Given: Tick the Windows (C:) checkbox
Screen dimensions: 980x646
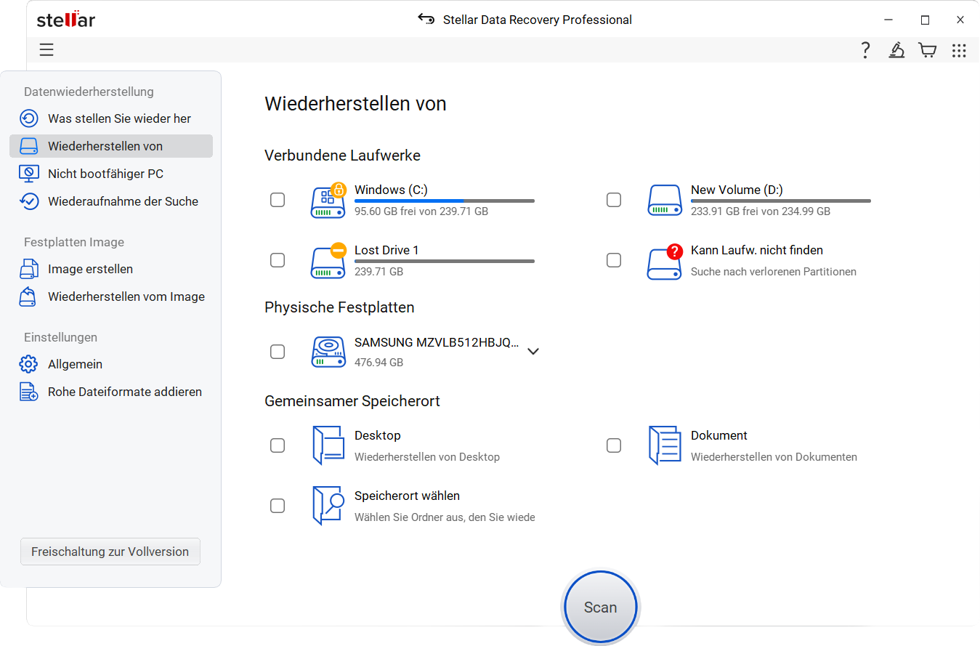Looking at the screenshot, I should tap(278, 200).
